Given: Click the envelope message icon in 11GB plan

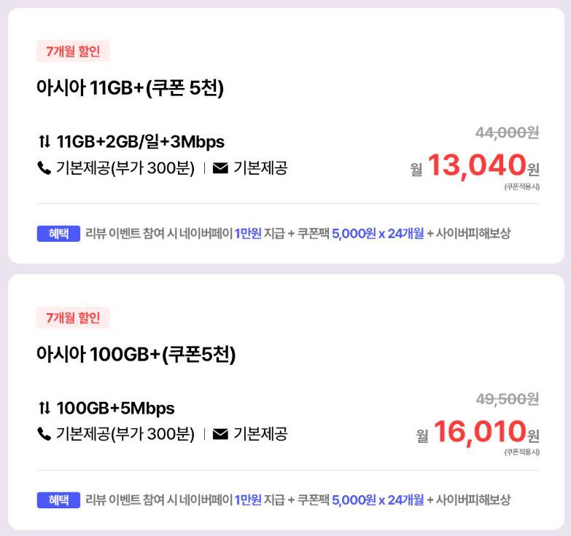Looking at the screenshot, I should click(x=220, y=168).
